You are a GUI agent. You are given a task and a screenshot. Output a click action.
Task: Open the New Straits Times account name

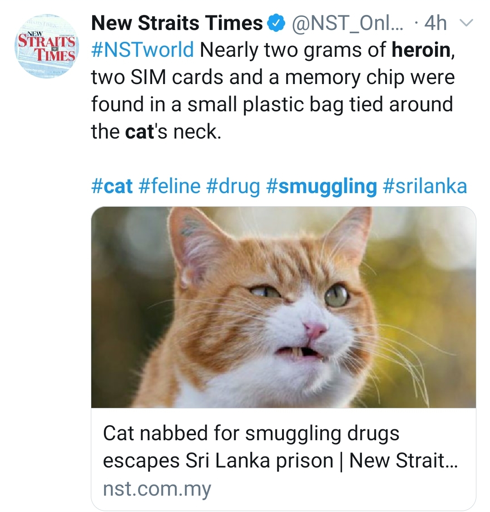(x=177, y=23)
